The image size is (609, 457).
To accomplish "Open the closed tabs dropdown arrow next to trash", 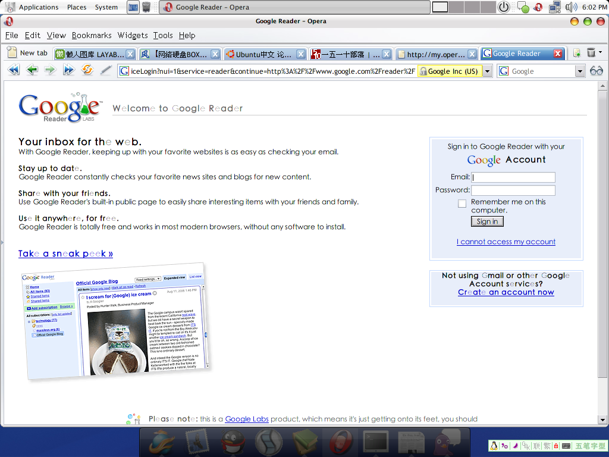I will click(601, 52).
